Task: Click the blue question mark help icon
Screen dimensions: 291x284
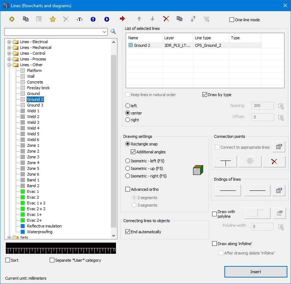Action: [93, 19]
